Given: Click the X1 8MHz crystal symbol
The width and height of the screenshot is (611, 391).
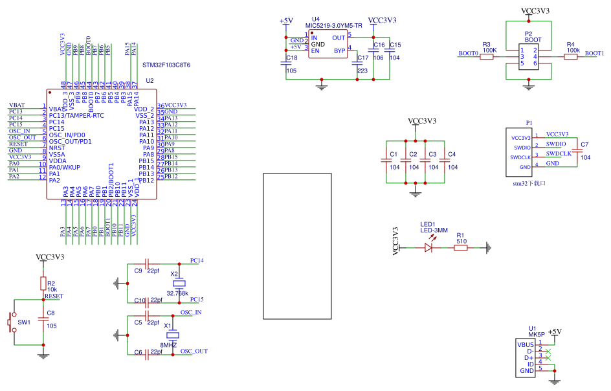Looking at the screenshot, I should [172, 335].
